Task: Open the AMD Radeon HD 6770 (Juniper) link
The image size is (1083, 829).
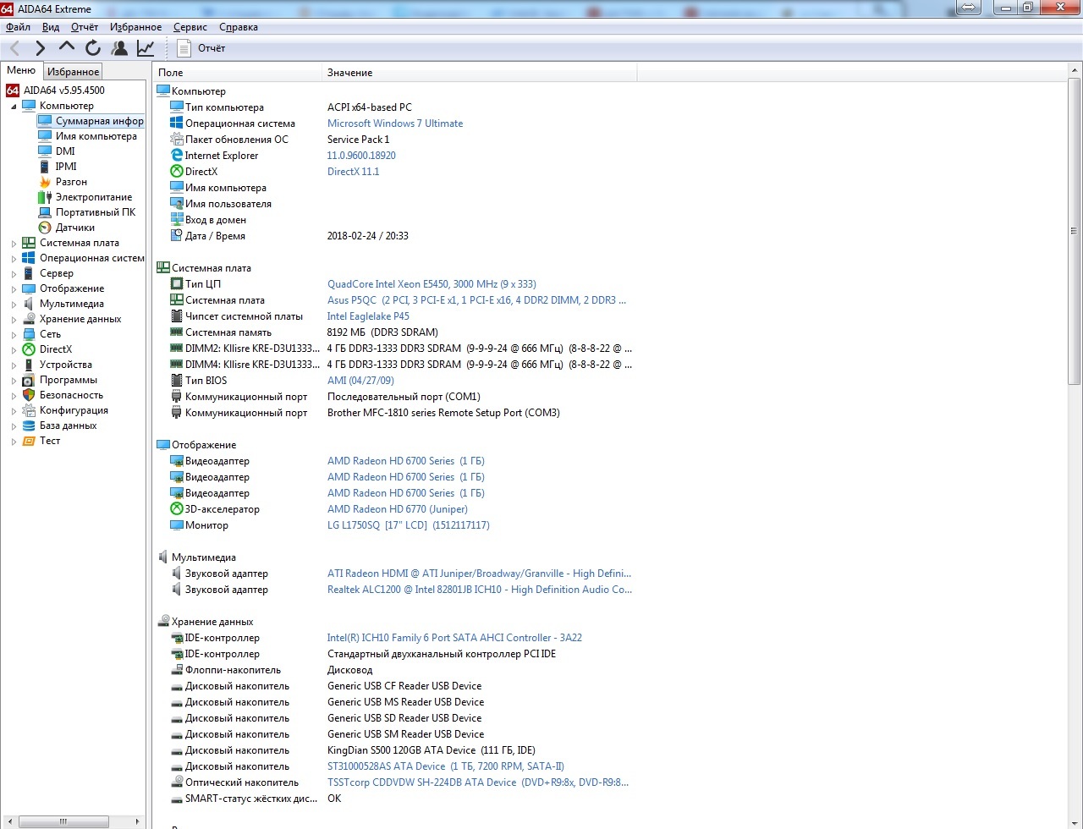Action: point(398,509)
